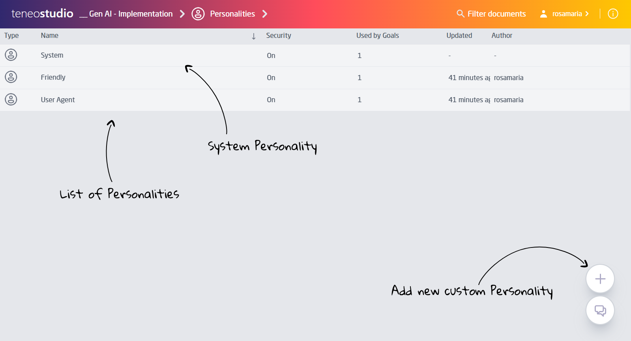Toggle Security On for User Agent
Image resolution: width=631 pixels, height=341 pixels.
(x=271, y=100)
